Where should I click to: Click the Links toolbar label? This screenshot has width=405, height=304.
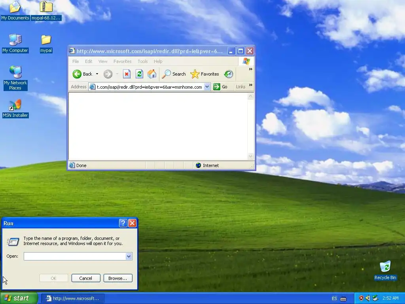pyautogui.click(x=240, y=87)
